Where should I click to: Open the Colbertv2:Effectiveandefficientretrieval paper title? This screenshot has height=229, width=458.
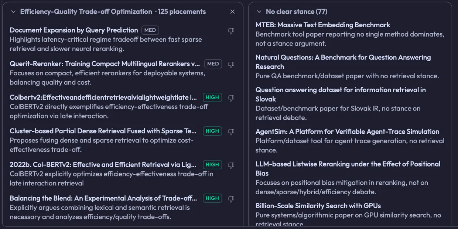pyautogui.click(x=103, y=98)
